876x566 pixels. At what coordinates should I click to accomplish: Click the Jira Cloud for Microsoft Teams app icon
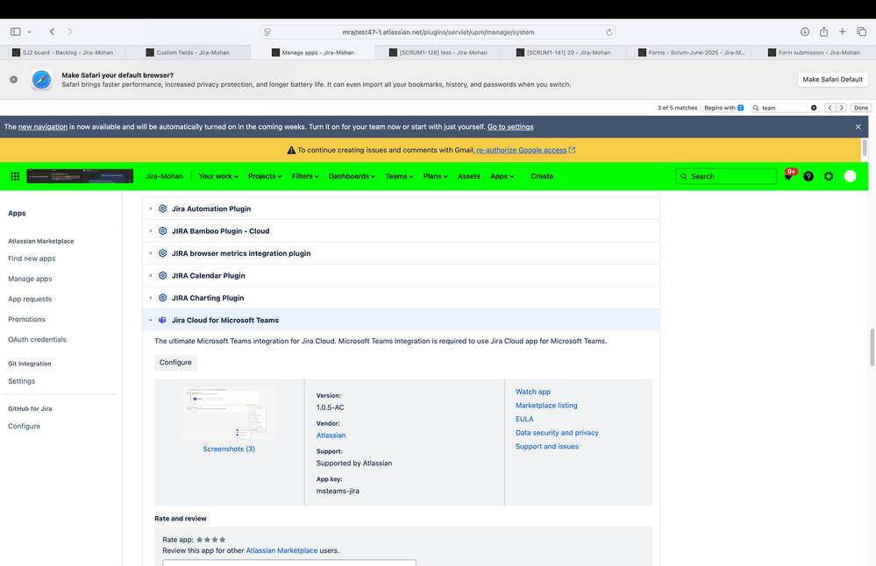[162, 320]
